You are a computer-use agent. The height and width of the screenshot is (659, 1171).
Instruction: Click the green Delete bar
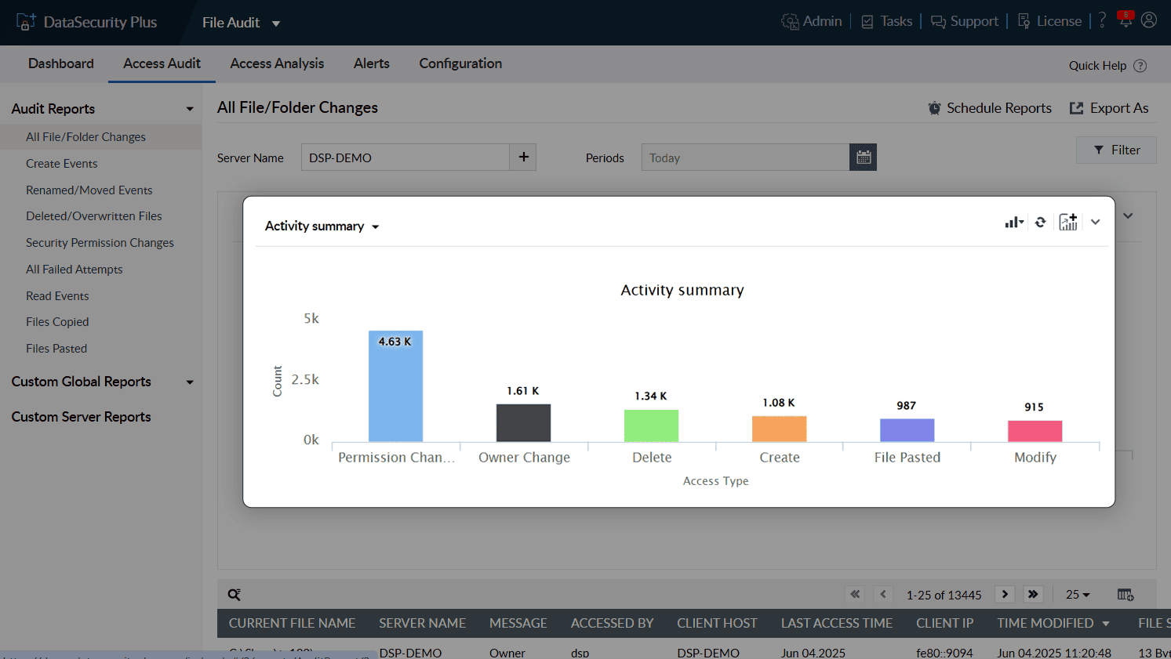[651, 426]
